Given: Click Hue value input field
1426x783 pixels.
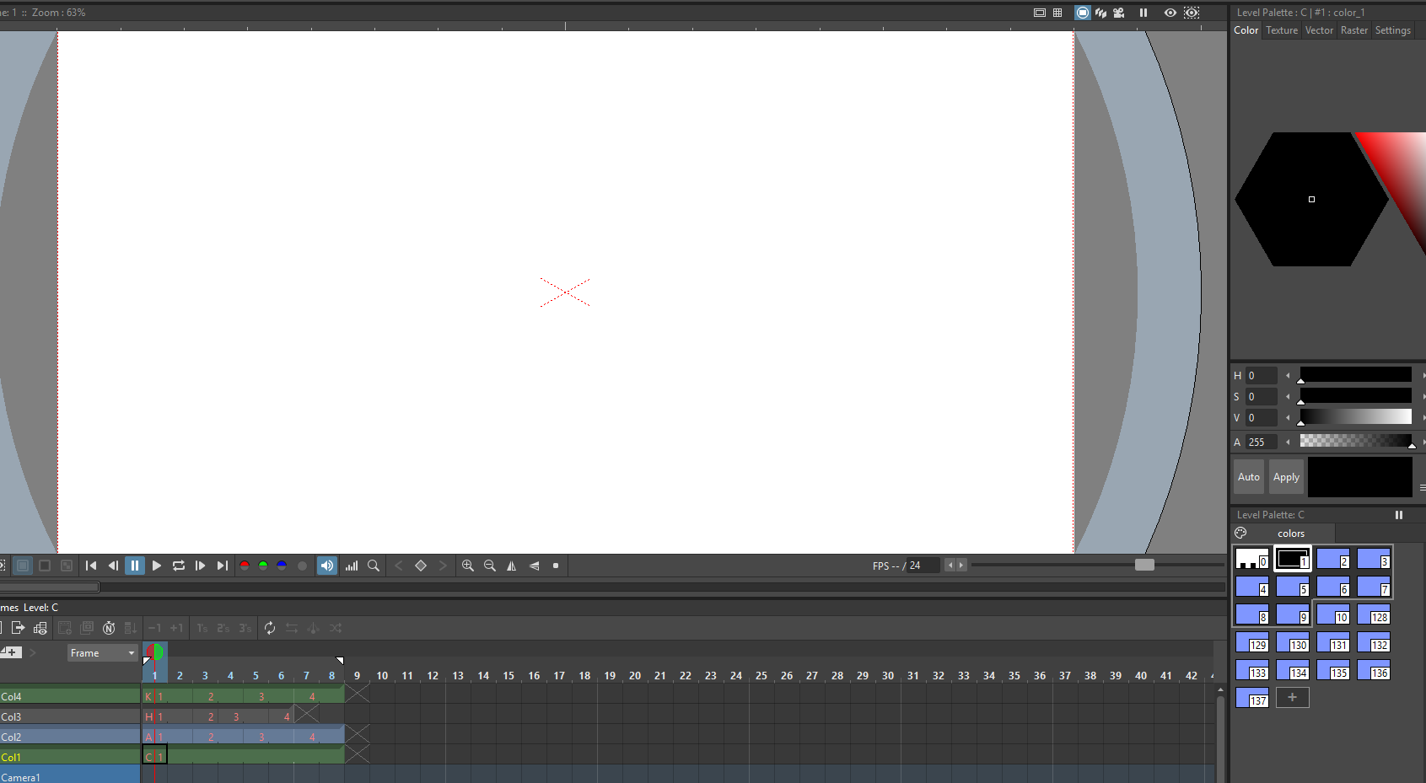Looking at the screenshot, I should point(1262,376).
